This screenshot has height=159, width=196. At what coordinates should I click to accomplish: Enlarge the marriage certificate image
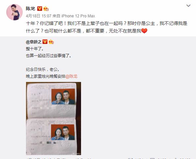click(53, 118)
